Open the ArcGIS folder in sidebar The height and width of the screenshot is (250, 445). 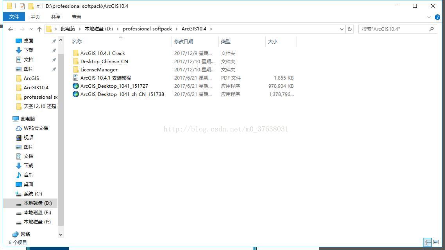pos(31,78)
